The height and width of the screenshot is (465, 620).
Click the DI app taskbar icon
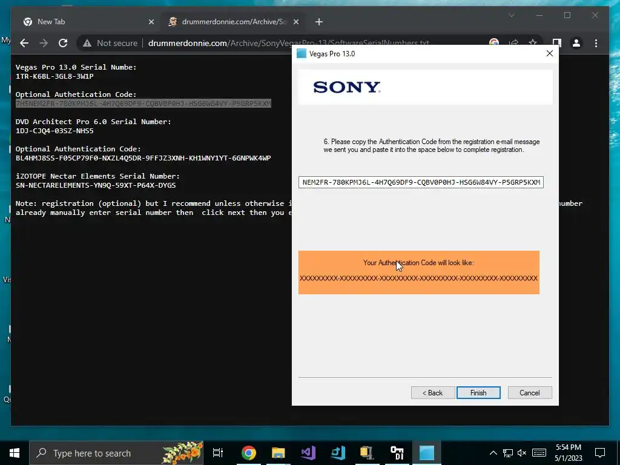pyautogui.click(x=397, y=453)
